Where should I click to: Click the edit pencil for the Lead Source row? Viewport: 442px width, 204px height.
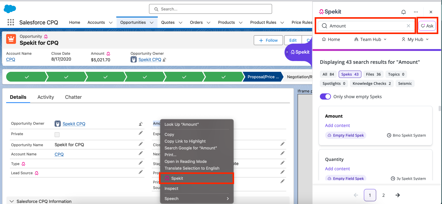141,172
